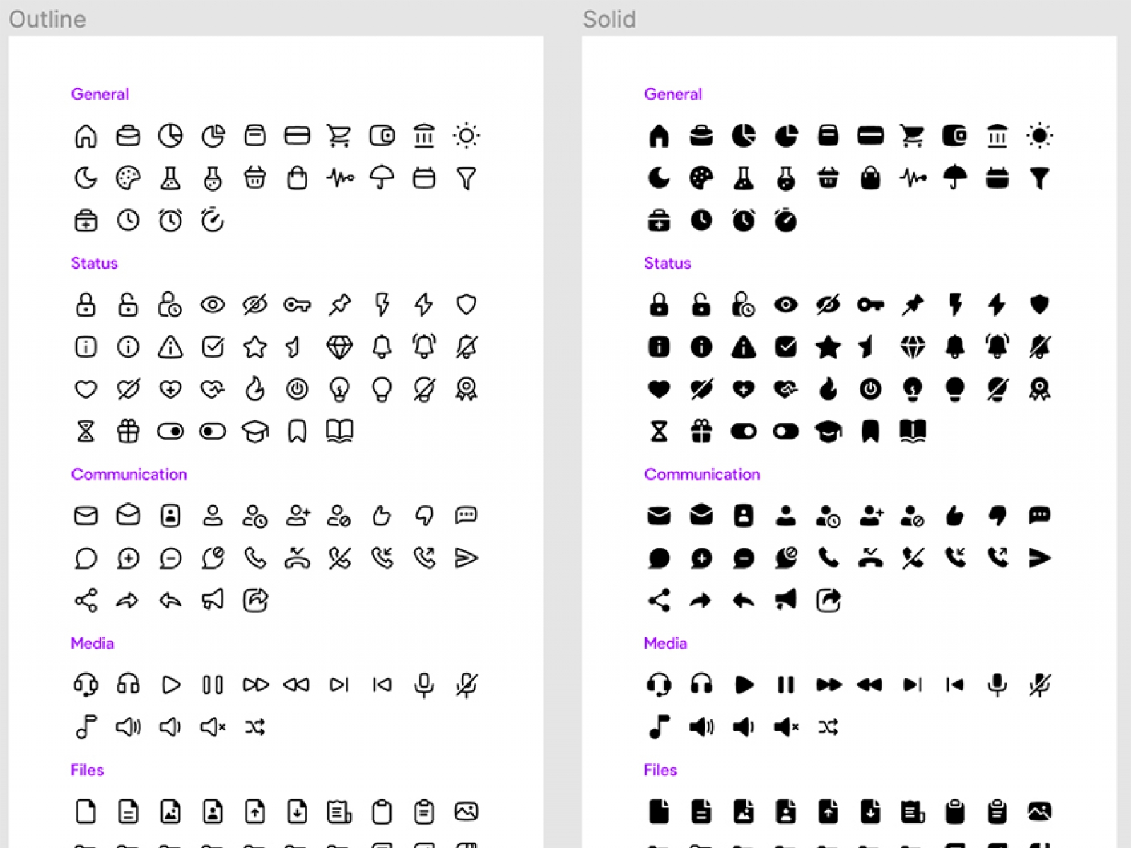Click the Solid frame title

pos(609,19)
